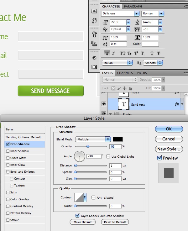This screenshot has height=231, width=188.
Task: Click lock transparent pixels icon
Action: (x=113, y=88)
